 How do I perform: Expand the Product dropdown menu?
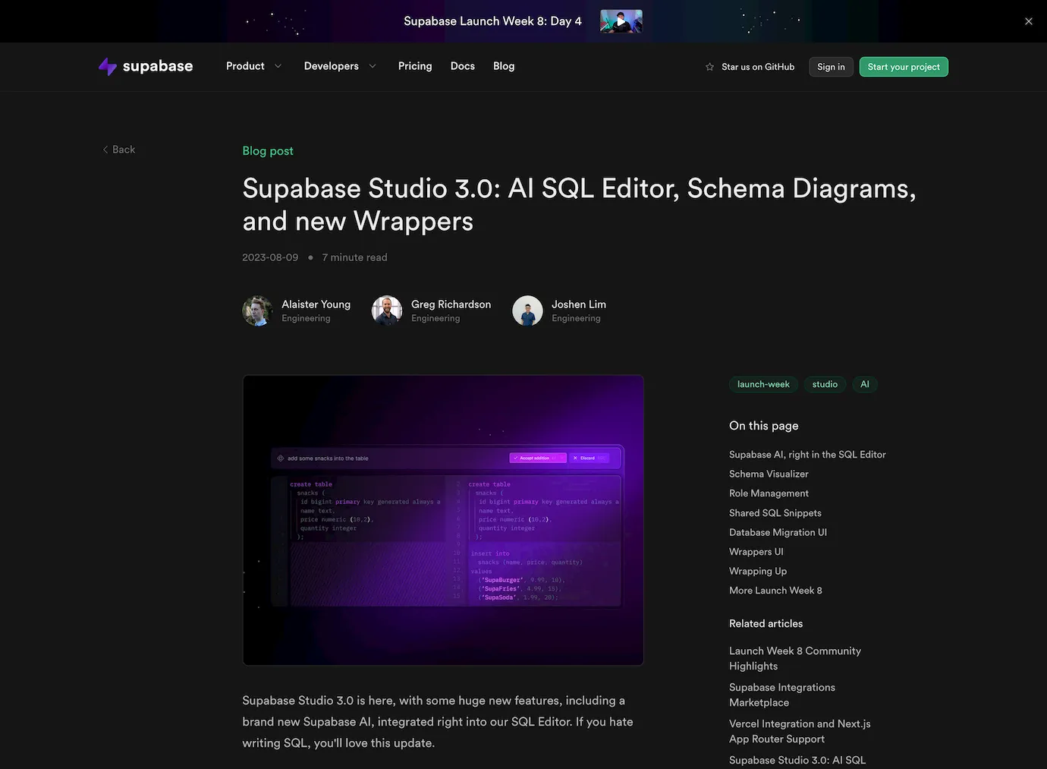[x=253, y=66]
